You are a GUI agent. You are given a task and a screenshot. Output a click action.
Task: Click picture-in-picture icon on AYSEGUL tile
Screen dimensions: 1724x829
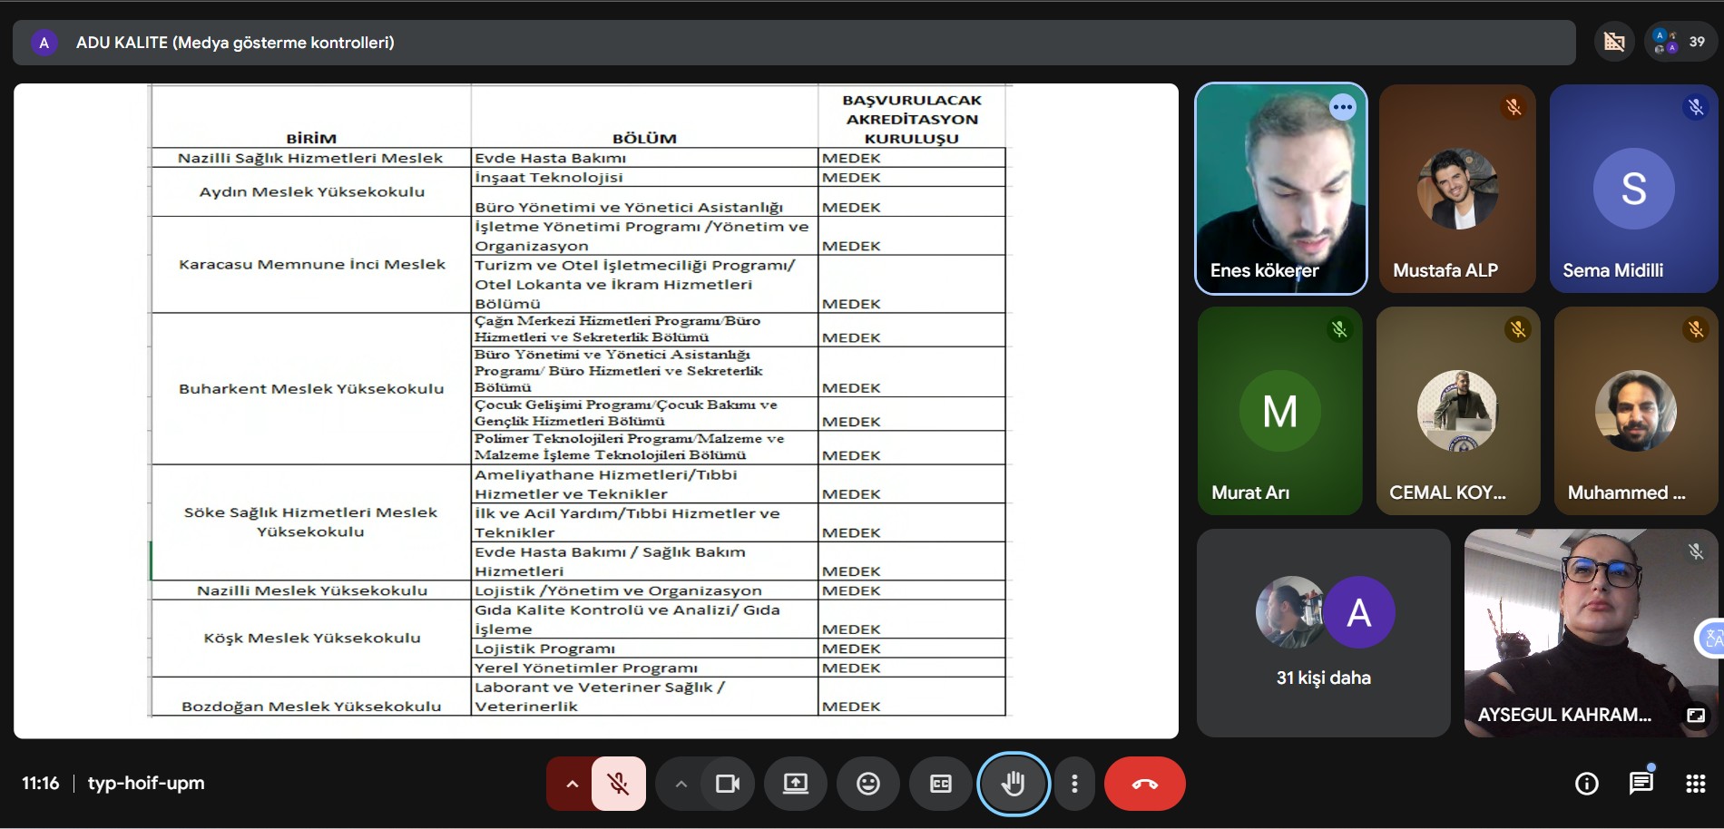pyautogui.click(x=1695, y=715)
